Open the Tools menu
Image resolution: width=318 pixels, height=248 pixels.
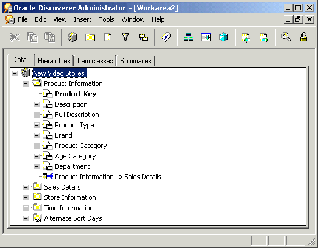107,19
